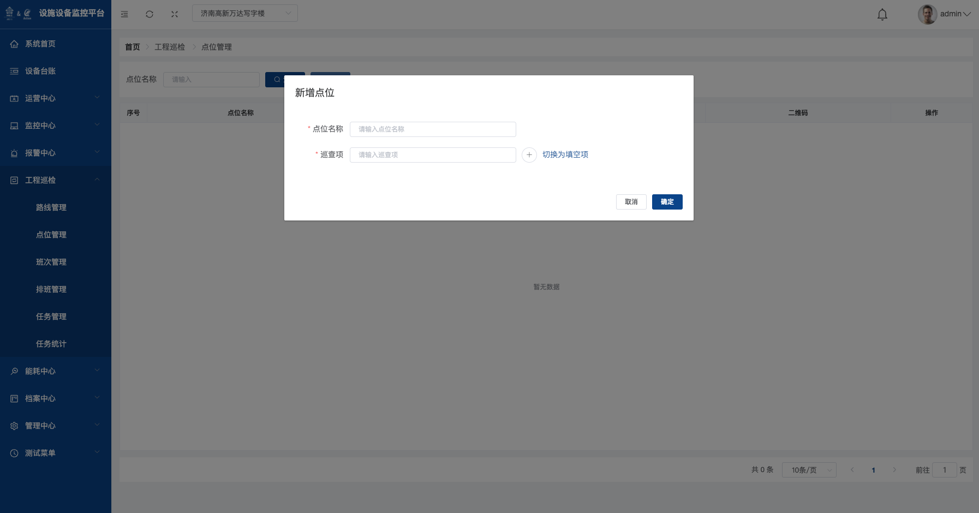Click the admin user avatar
This screenshot has height=513, width=979.
[927, 14]
